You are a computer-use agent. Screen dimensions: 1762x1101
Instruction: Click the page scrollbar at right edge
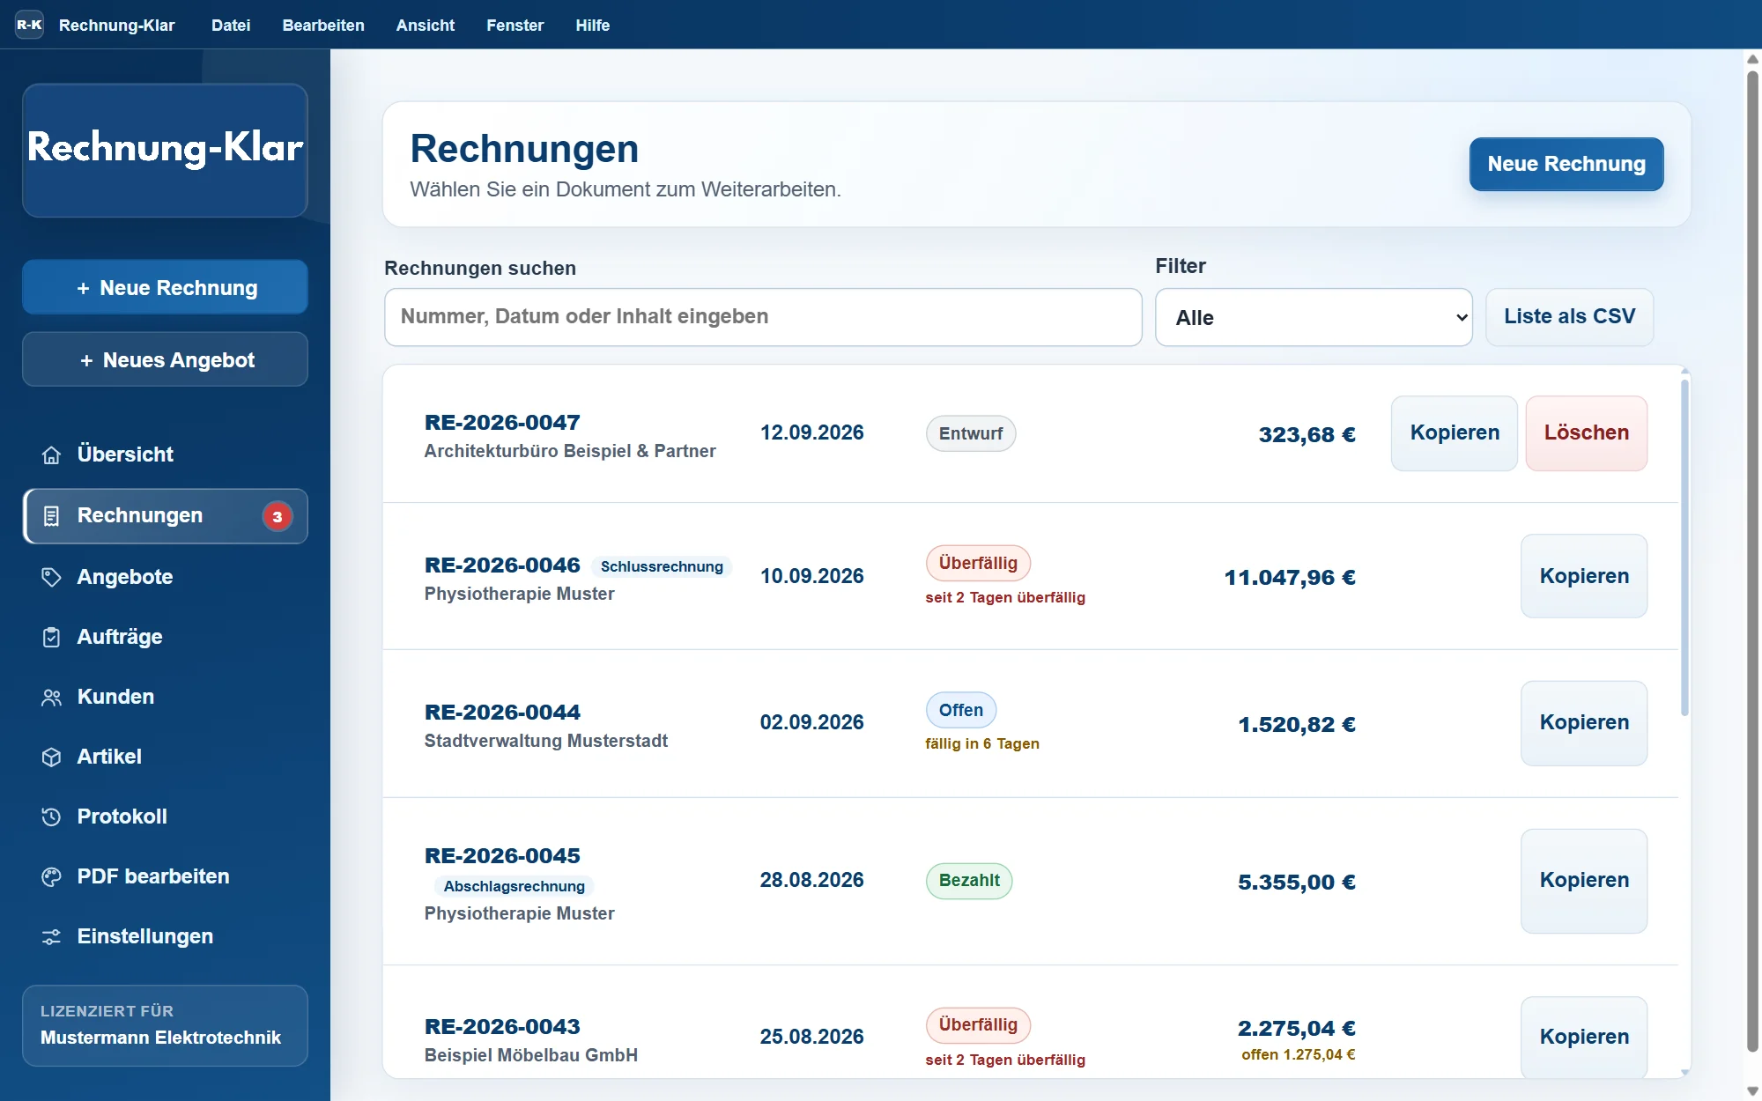coord(1752,560)
